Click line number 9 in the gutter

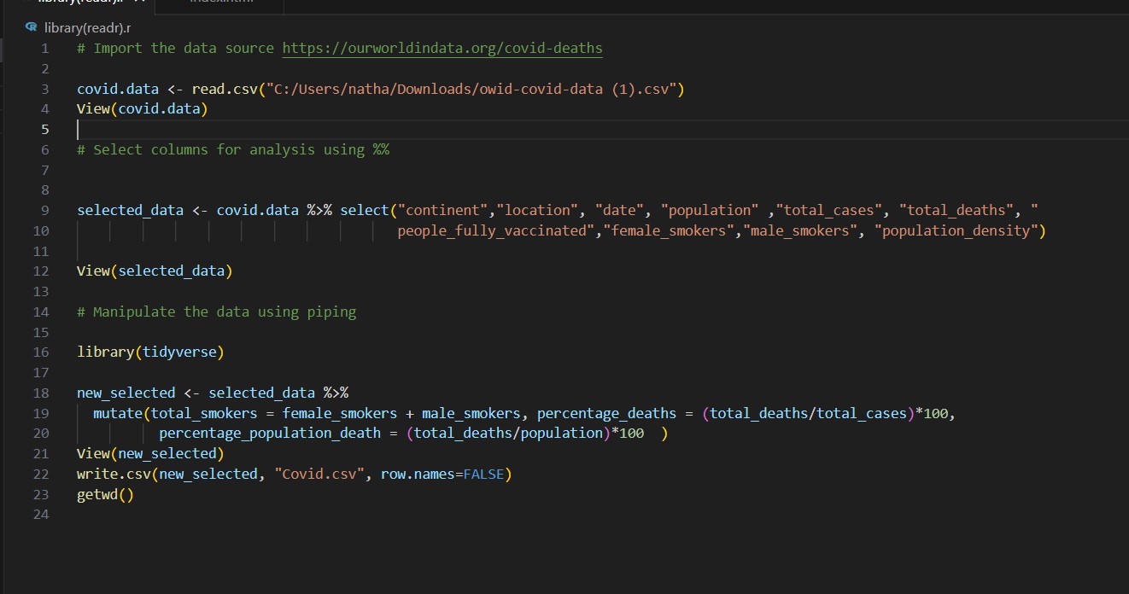tap(44, 210)
